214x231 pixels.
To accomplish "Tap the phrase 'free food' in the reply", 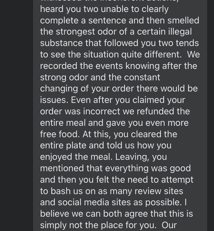I will pos(59,134).
